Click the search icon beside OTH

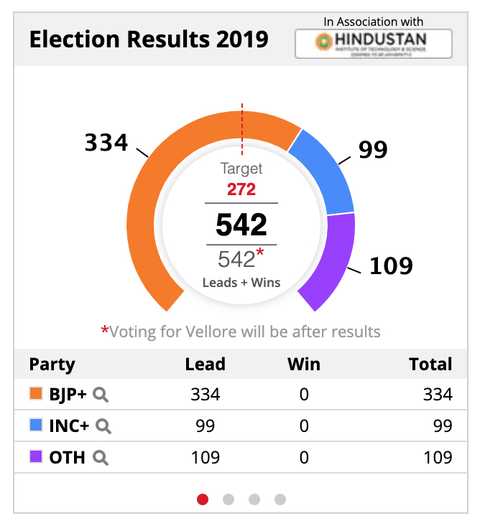pyautogui.click(x=100, y=458)
